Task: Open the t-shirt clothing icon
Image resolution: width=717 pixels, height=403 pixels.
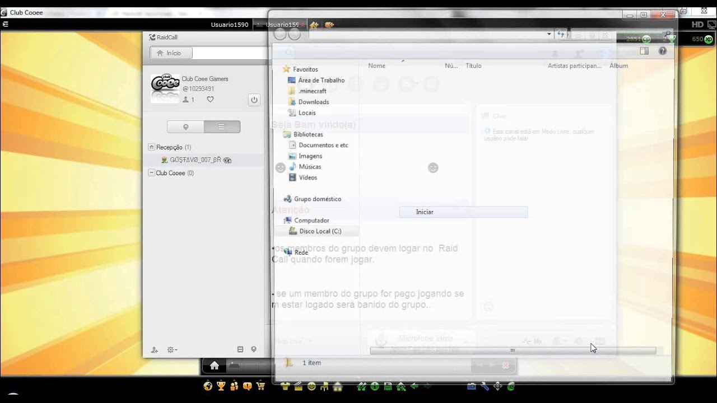Action: pyautogui.click(x=285, y=386)
